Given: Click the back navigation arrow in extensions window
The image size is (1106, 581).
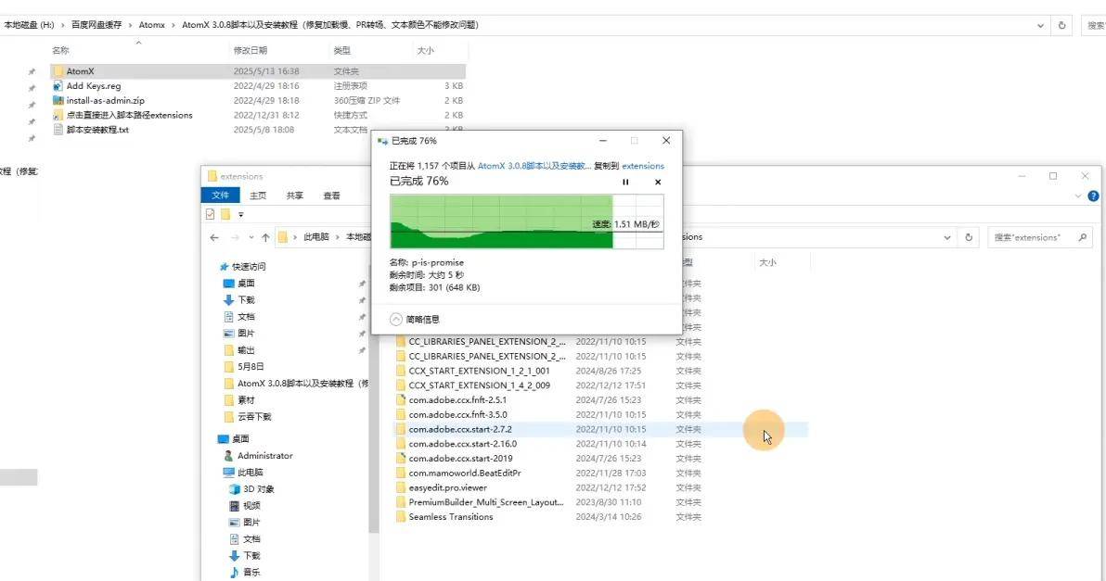Looking at the screenshot, I should coord(214,237).
